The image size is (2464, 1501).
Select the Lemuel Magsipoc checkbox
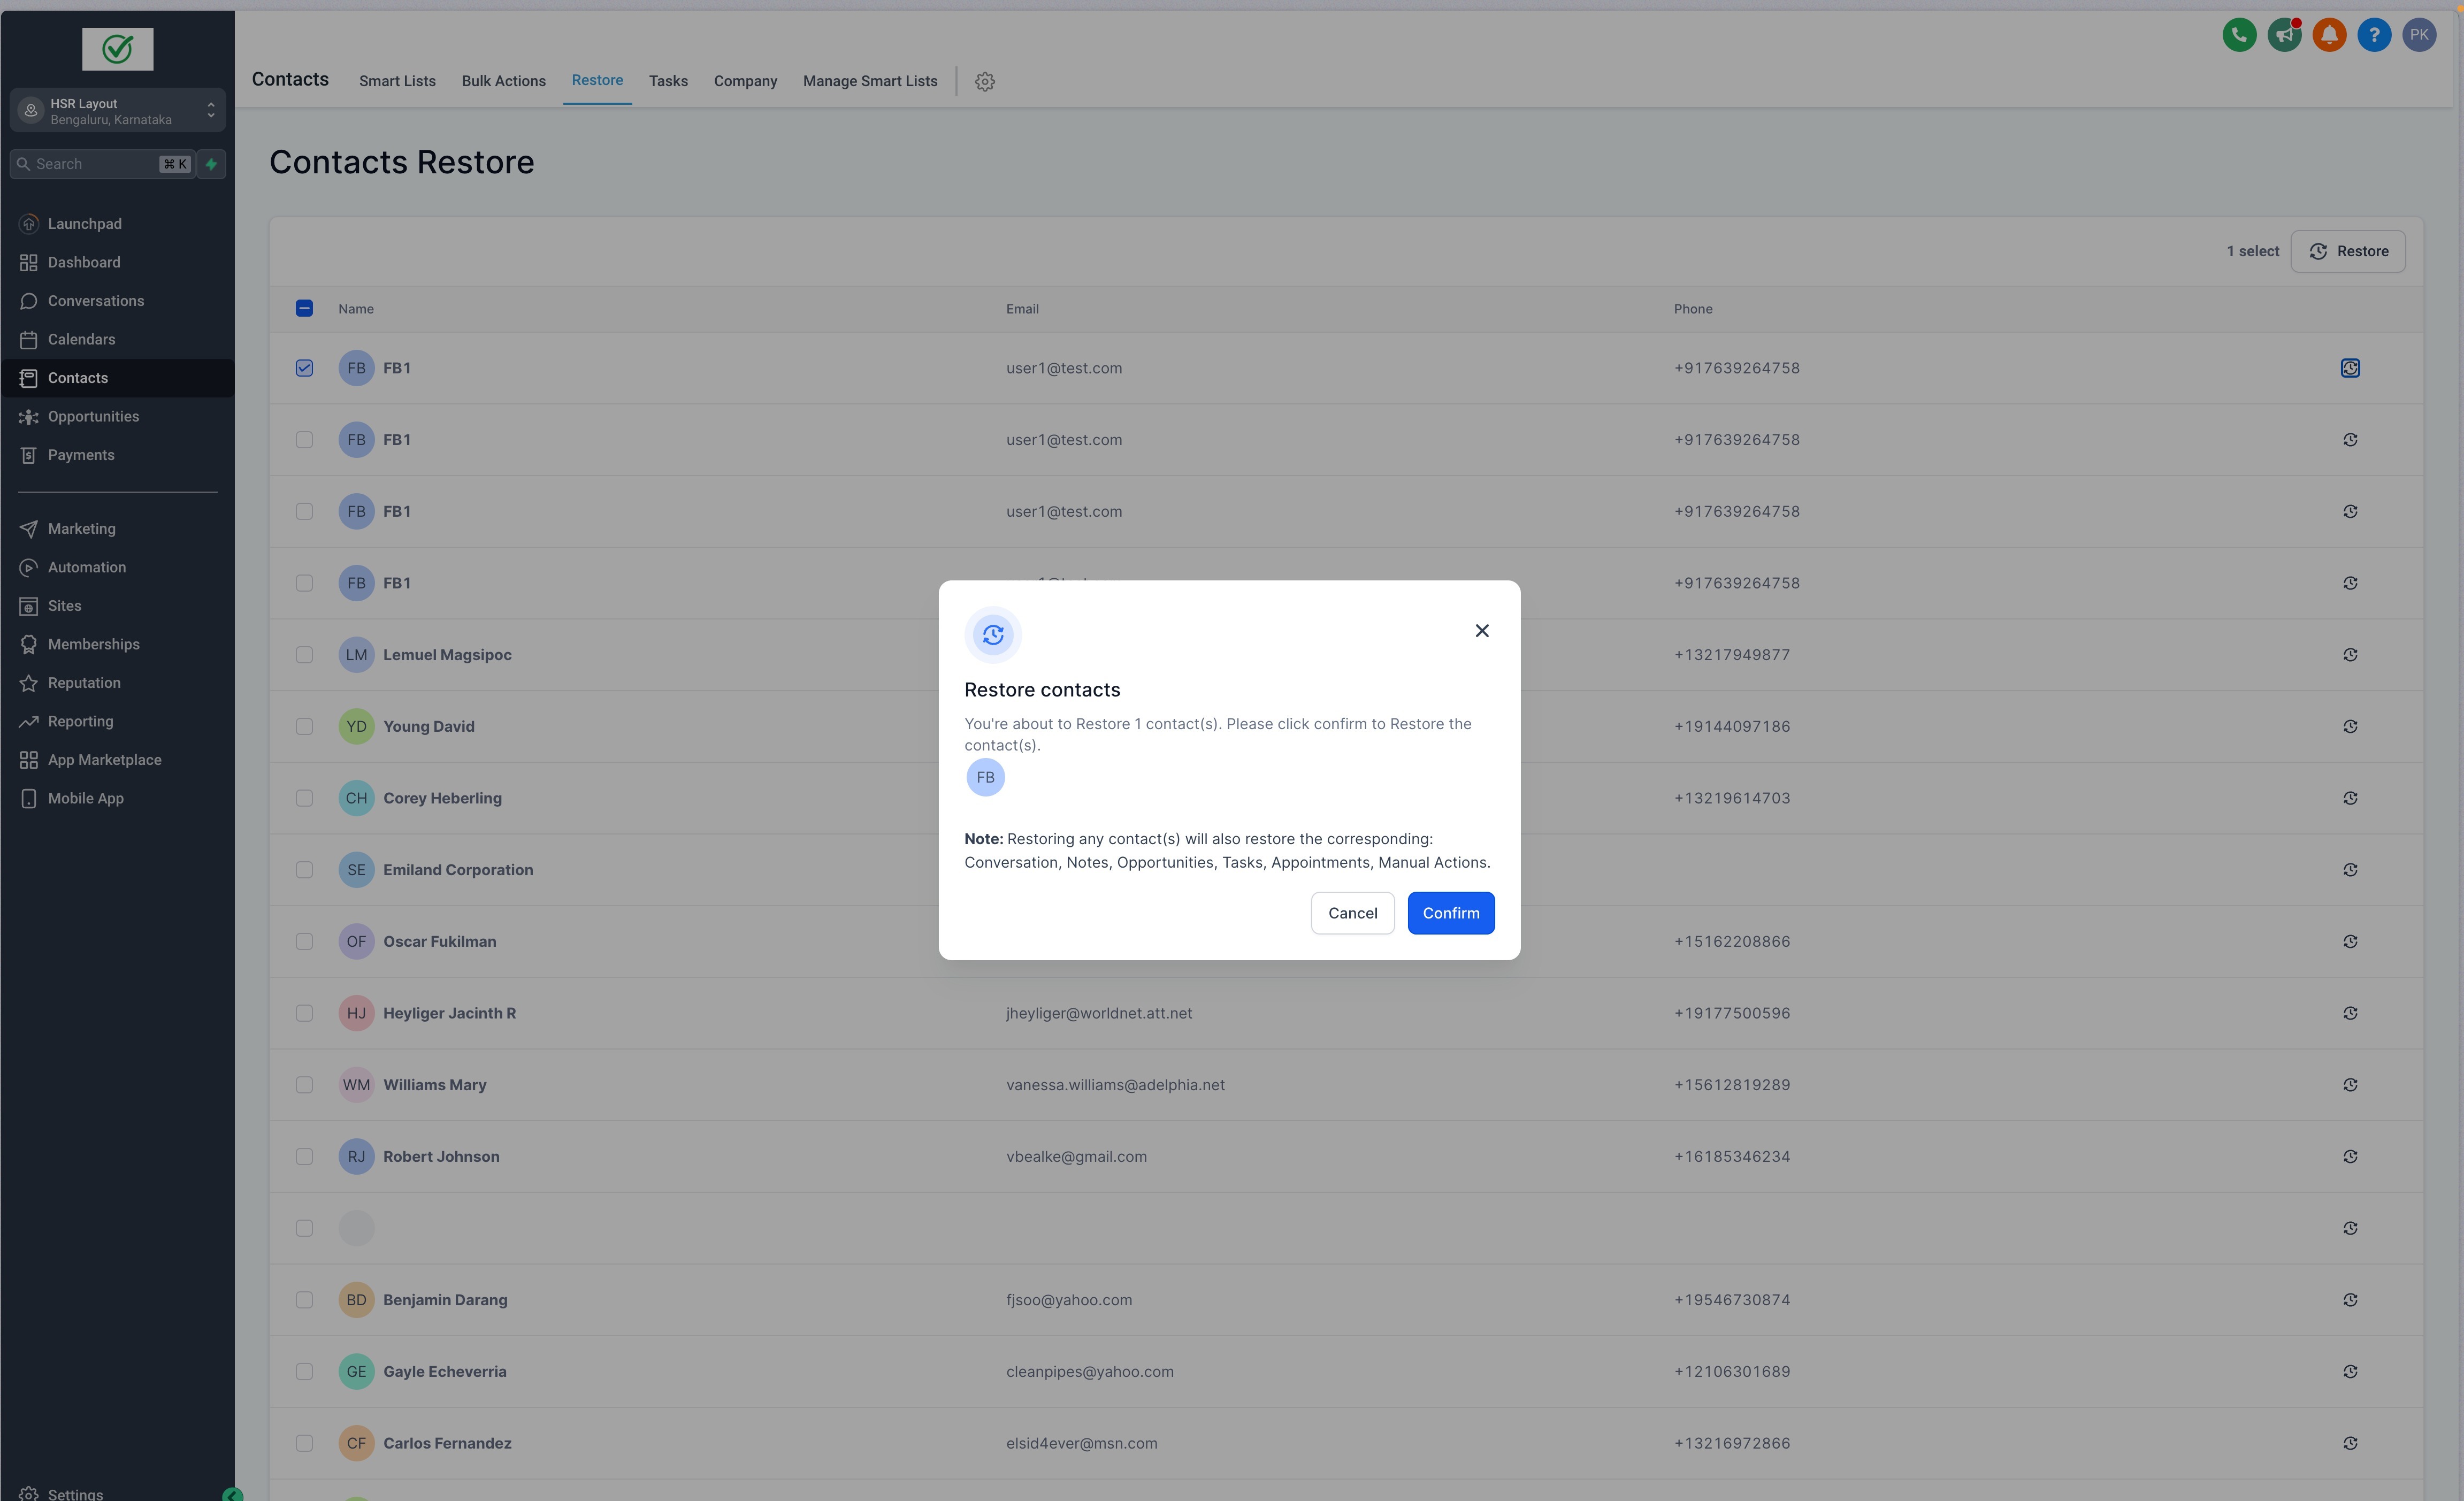pos(304,655)
